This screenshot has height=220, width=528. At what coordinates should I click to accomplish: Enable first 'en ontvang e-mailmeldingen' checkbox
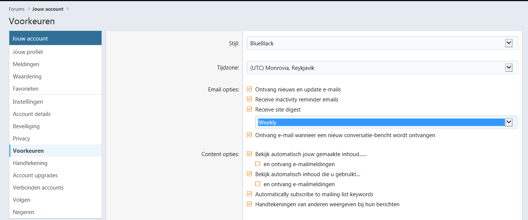(x=257, y=164)
